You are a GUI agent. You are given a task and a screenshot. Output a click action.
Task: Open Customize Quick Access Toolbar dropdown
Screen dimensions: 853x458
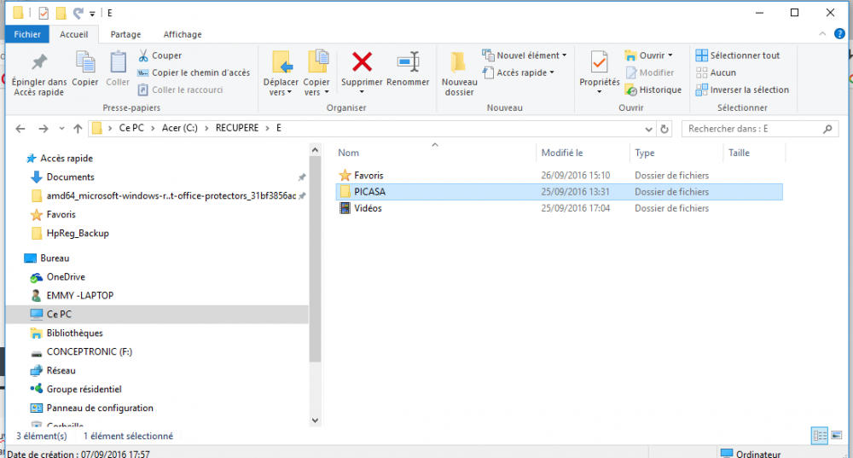click(92, 14)
